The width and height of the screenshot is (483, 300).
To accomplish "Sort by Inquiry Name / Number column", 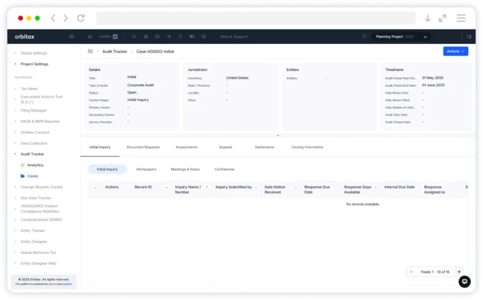I will tap(207, 187).
